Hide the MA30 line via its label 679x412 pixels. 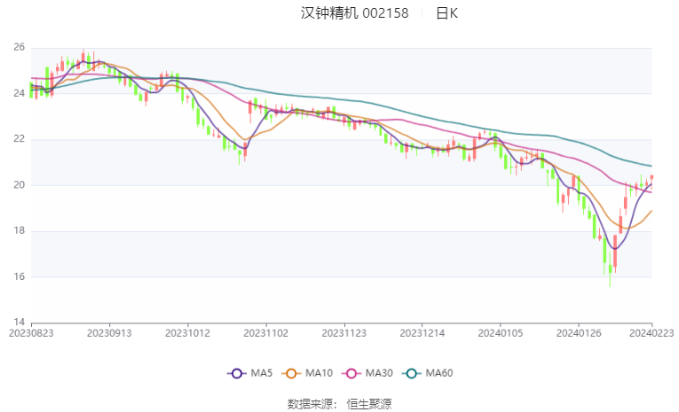[x=379, y=373]
